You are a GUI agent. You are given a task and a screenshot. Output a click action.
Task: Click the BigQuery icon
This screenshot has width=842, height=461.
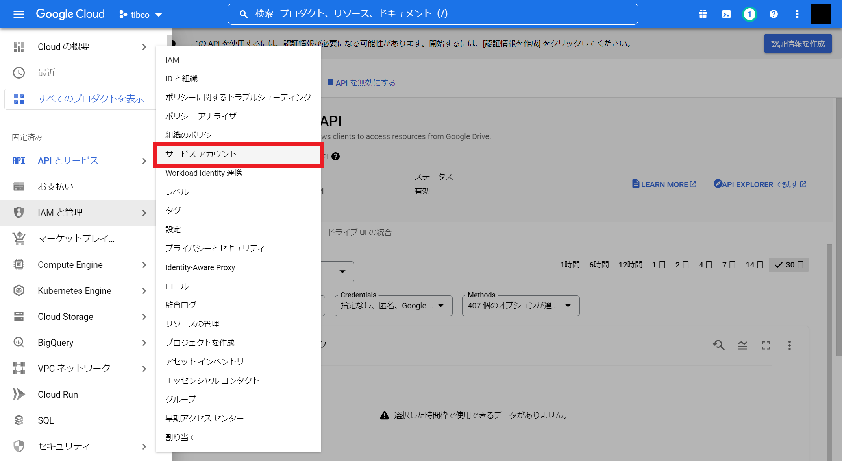tap(19, 342)
